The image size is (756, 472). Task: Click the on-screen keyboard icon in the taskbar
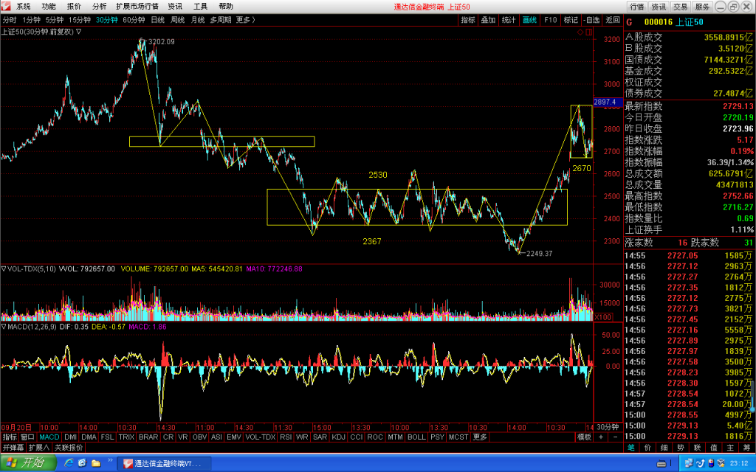661,464
